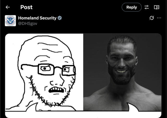The height and width of the screenshot is (118, 167).
Task: Open the Homeland Security profile avatar
Action: pos(10,21)
